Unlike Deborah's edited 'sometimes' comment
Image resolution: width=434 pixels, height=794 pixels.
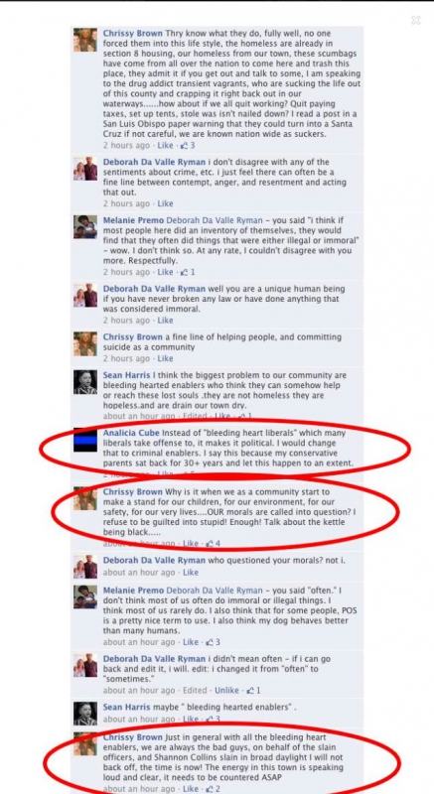pos(226,690)
